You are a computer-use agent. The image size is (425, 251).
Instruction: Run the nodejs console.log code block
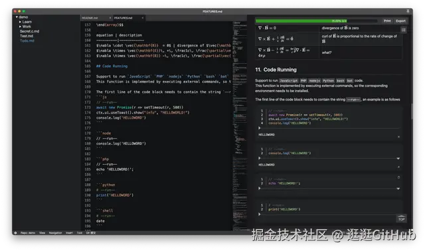pos(260,158)
